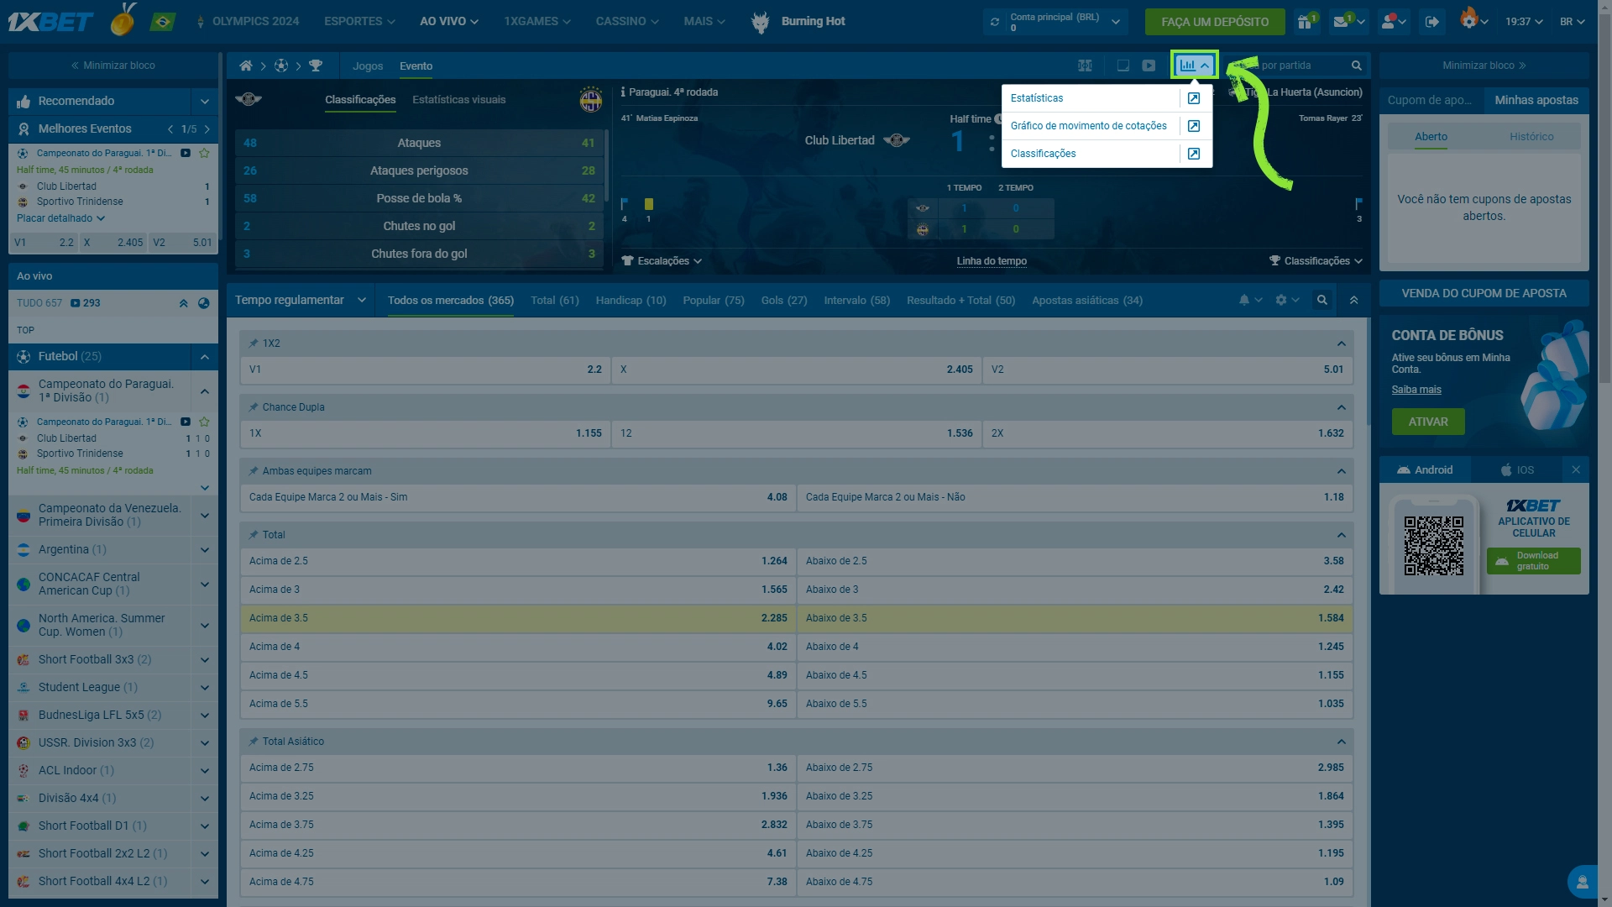Viewport: 1612px width, 907px height.
Task: Open the messages envelope icon
Action: point(1342,21)
